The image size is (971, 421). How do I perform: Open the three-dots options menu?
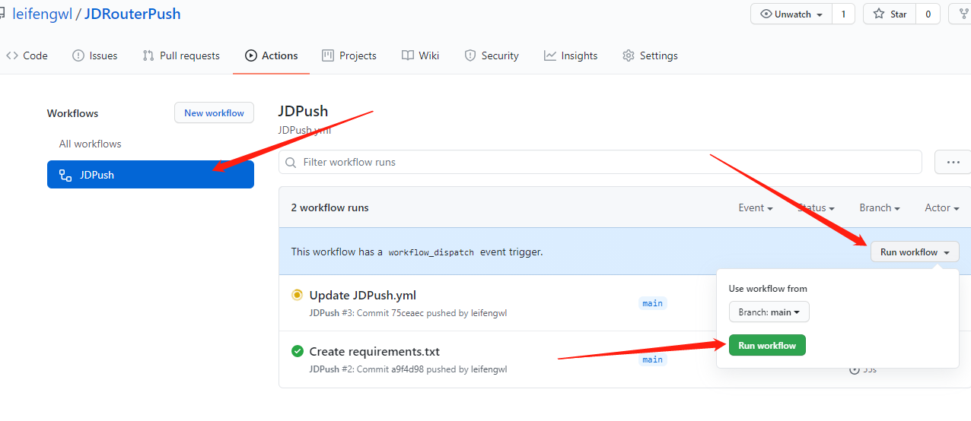point(953,162)
